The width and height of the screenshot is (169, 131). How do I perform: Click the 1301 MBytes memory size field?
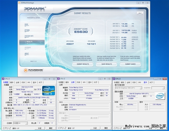pyautogui.click(x=157, y=105)
